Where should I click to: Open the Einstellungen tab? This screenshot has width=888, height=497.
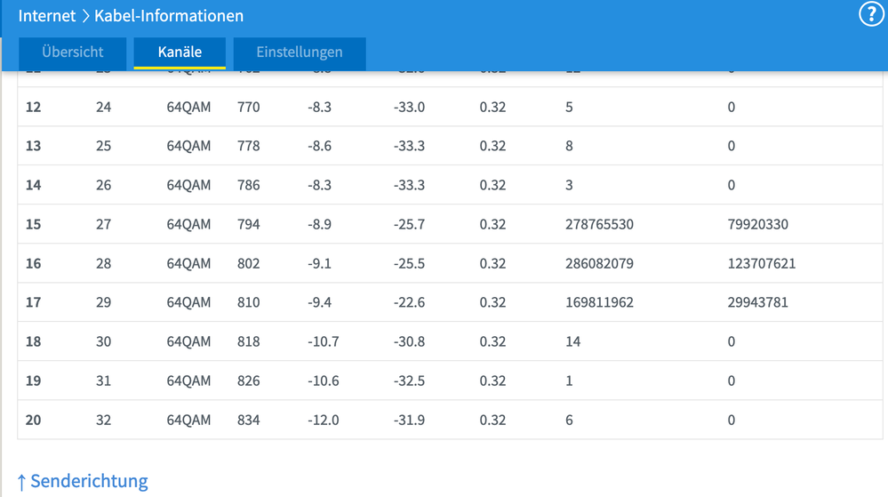click(300, 52)
